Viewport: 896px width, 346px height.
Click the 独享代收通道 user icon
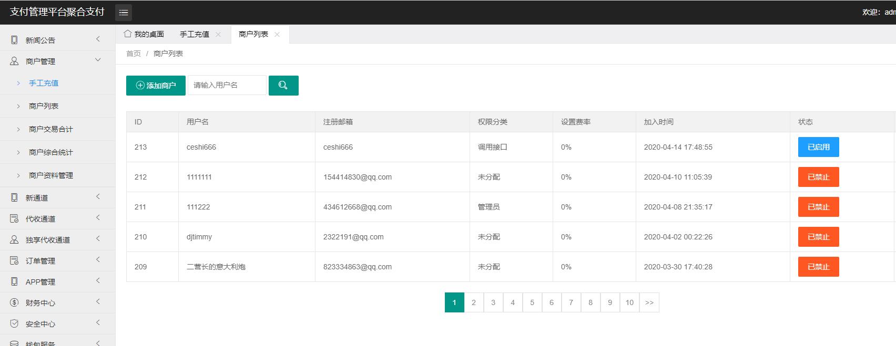(x=14, y=240)
